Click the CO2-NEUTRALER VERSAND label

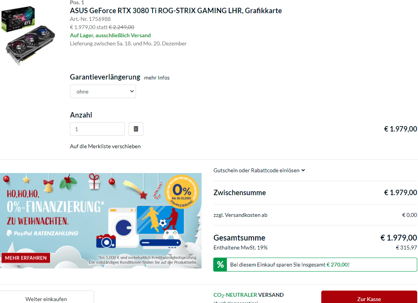tap(249, 295)
